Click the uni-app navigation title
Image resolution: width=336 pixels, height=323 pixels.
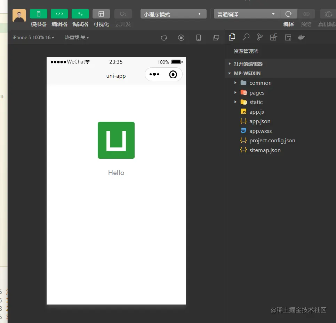tap(116, 76)
